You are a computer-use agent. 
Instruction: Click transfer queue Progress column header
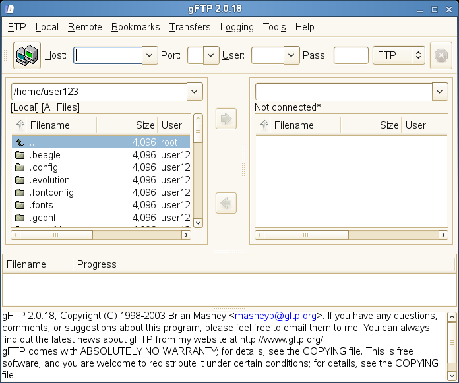coord(264,264)
